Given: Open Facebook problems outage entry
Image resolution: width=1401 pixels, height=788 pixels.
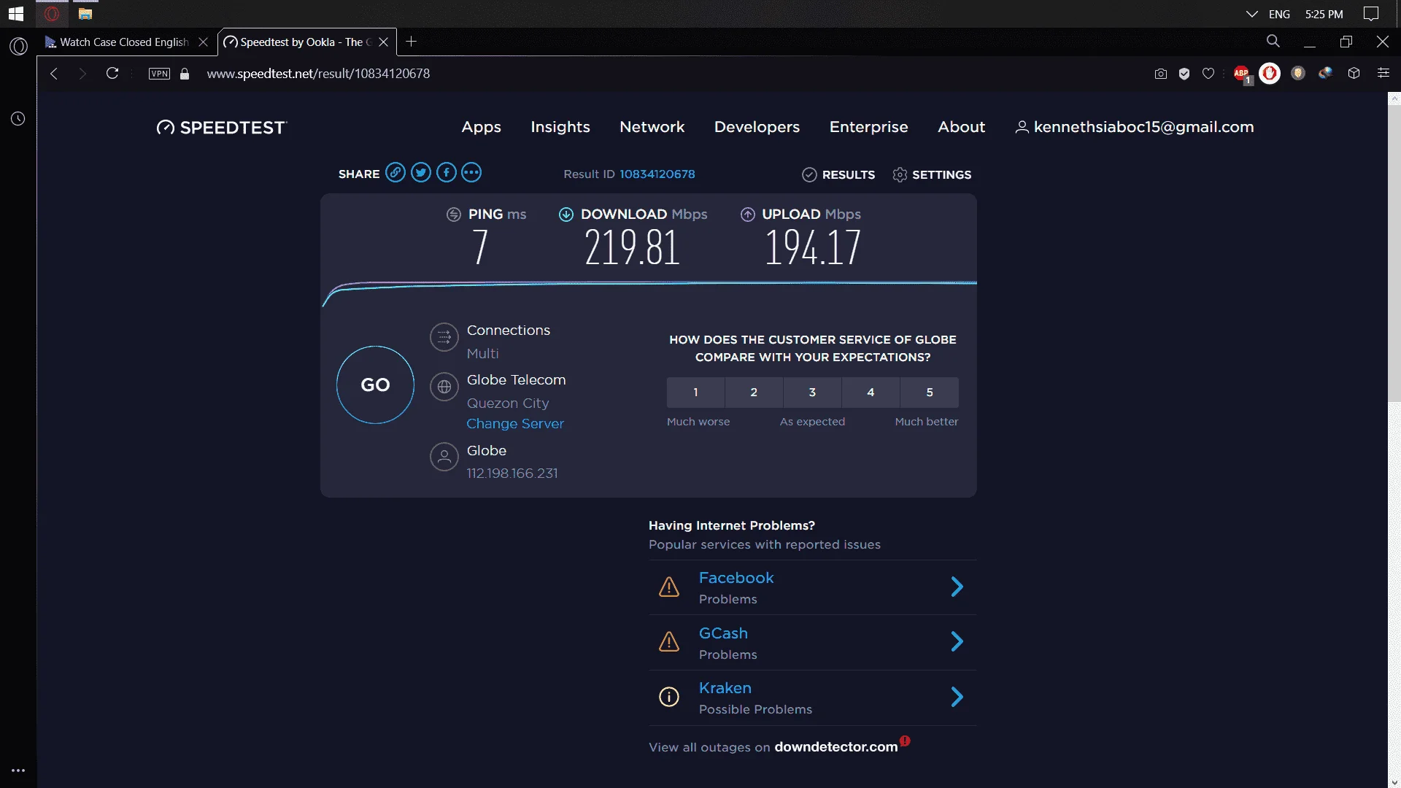Looking at the screenshot, I should click(x=812, y=587).
